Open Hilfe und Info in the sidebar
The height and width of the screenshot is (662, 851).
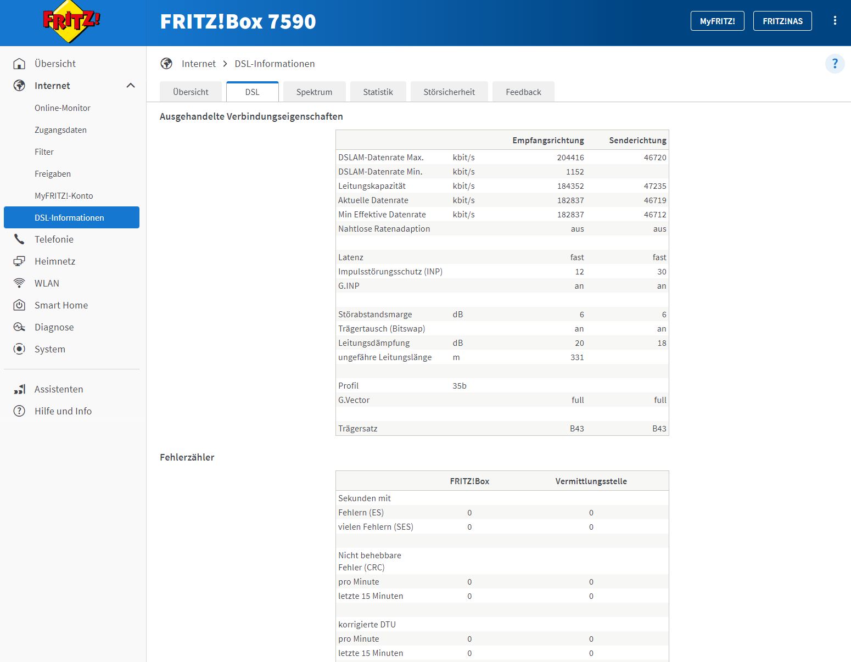pos(71,411)
